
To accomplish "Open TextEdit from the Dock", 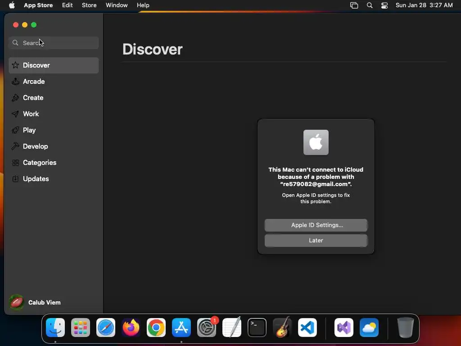I will point(232,327).
